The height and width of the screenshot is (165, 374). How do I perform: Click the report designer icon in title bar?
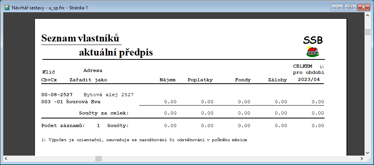7,7
